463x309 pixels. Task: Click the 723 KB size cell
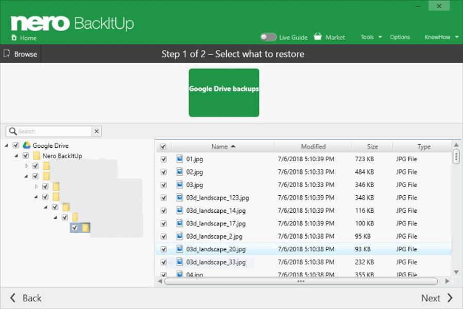365,159
